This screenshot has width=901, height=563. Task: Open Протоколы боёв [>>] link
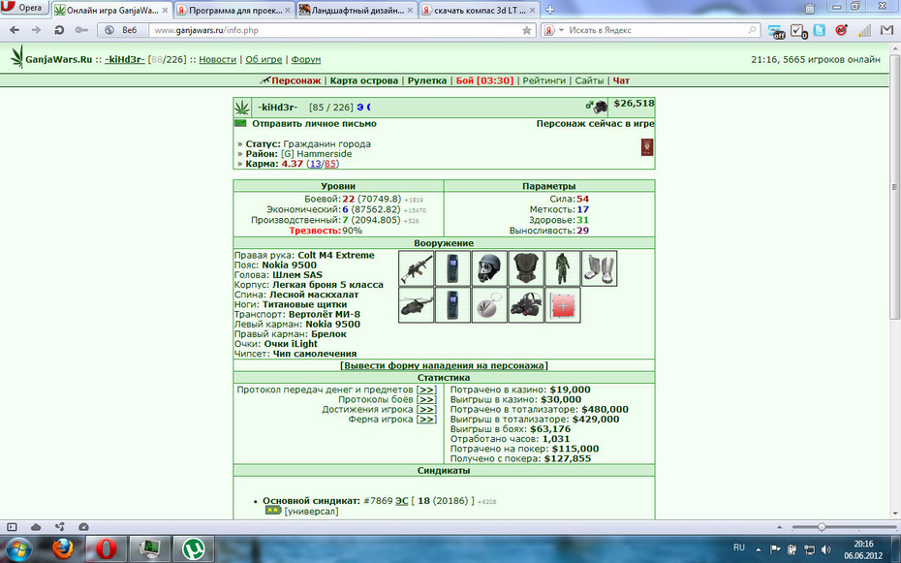click(x=425, y=399)
